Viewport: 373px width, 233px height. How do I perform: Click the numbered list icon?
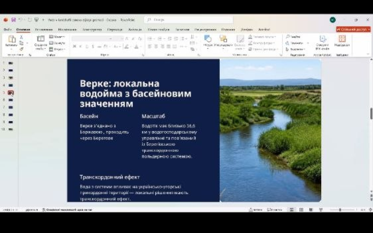(160, 39)
